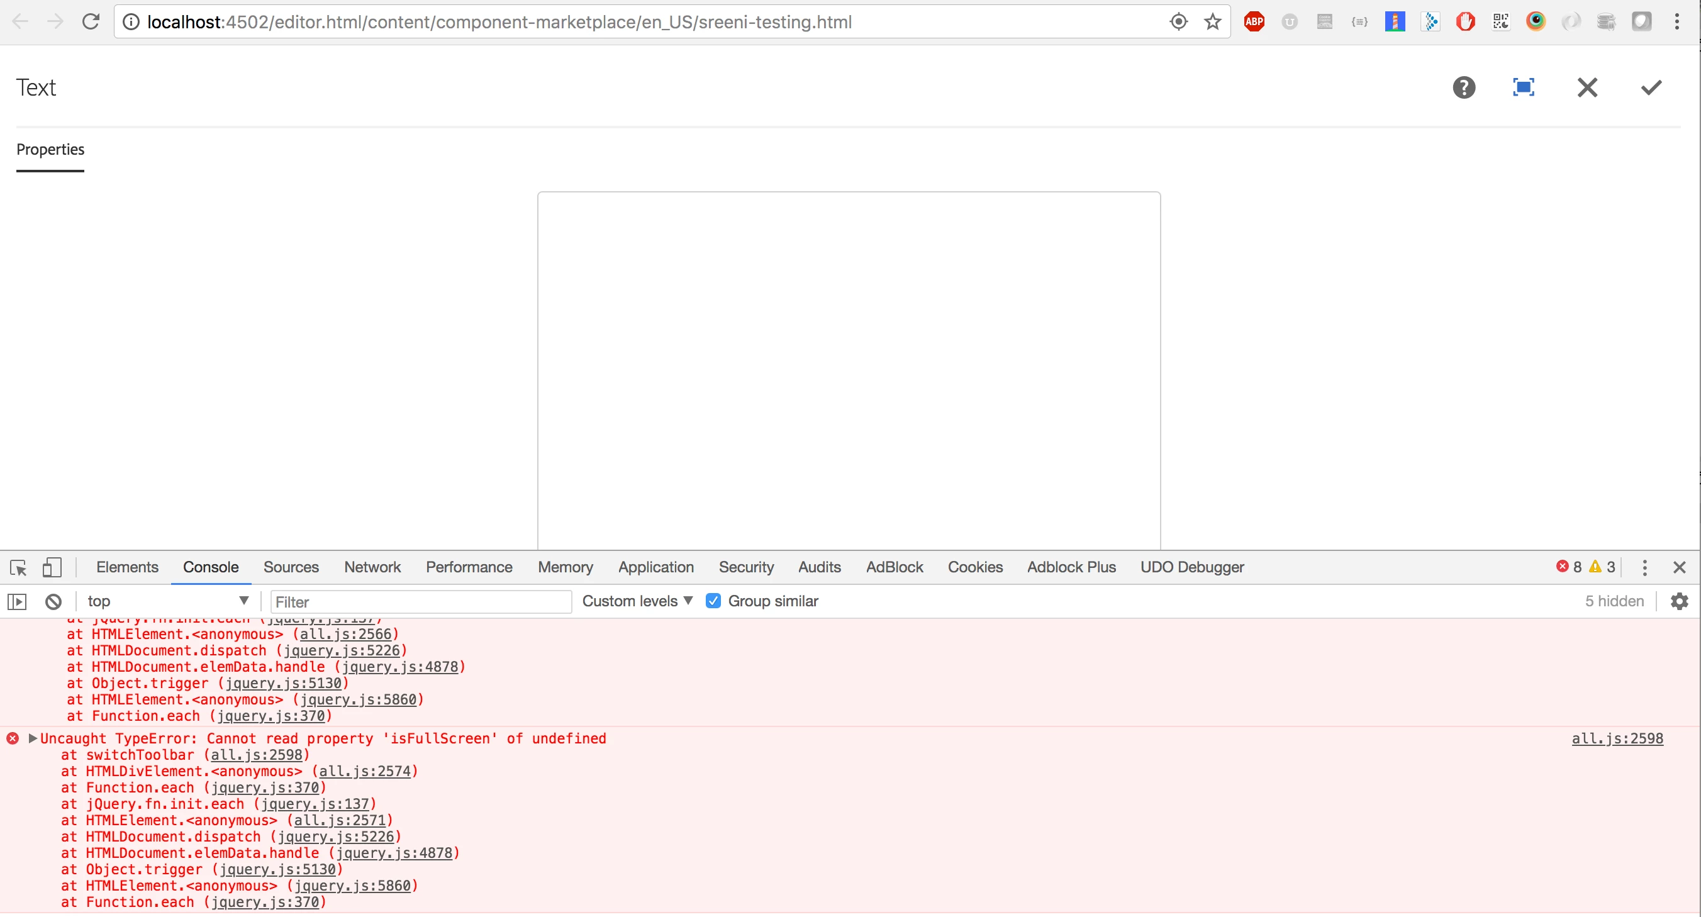Open the QR code extension icon
The width and height of the screenshot is (1701, 917).
tap(1501, 22)
